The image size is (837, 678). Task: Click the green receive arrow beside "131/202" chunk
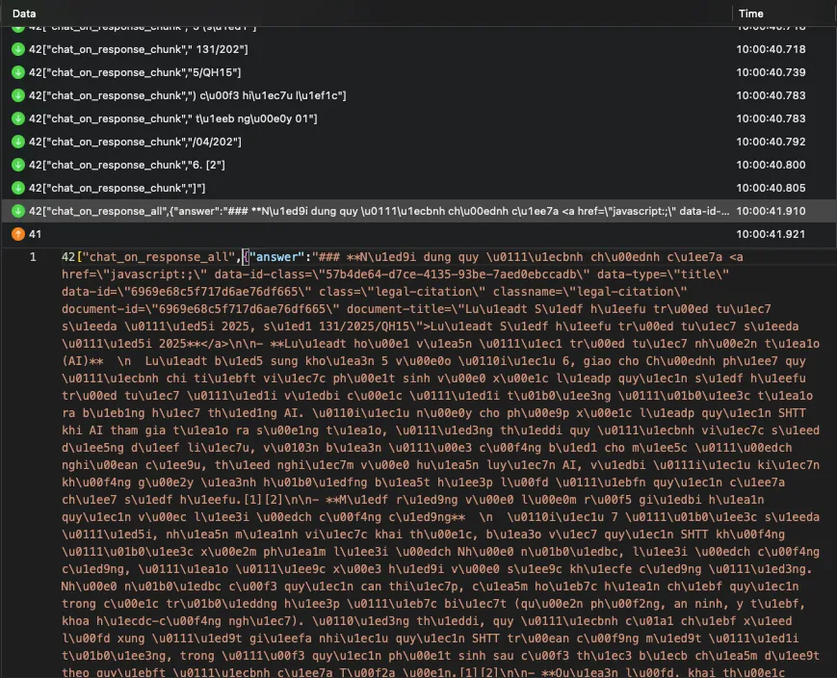pos(16,48)
